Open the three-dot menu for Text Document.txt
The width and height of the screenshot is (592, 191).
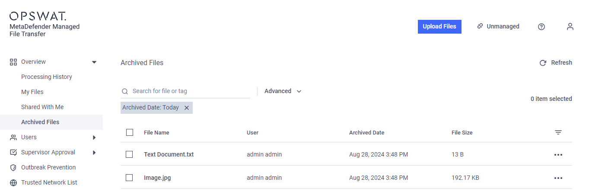[558, 154]
